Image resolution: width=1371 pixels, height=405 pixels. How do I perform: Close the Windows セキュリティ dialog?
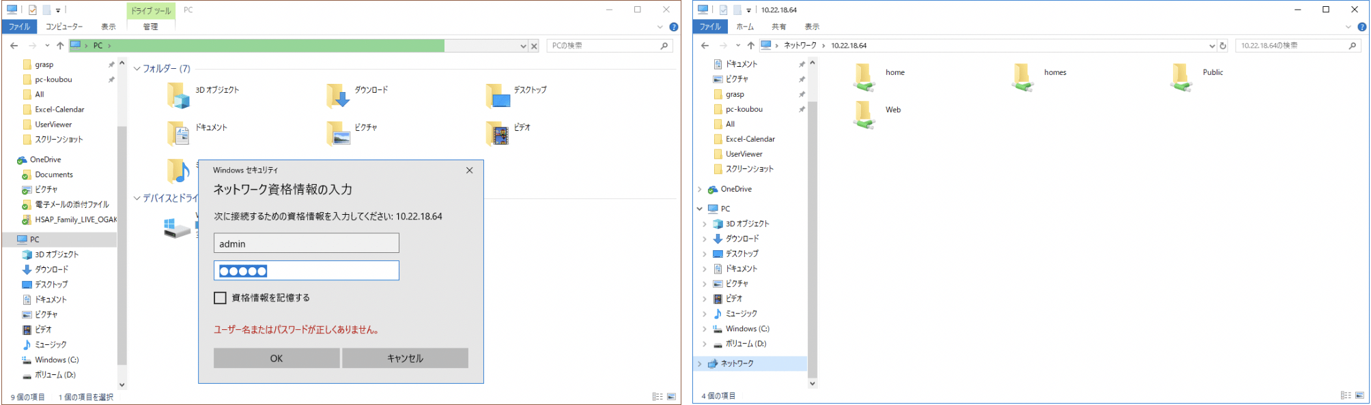(470, 170)
